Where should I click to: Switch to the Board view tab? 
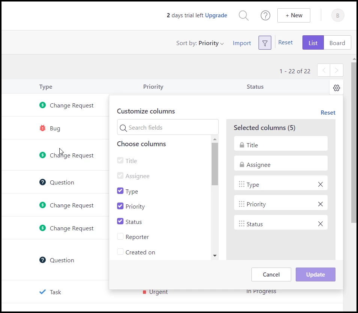337,43
